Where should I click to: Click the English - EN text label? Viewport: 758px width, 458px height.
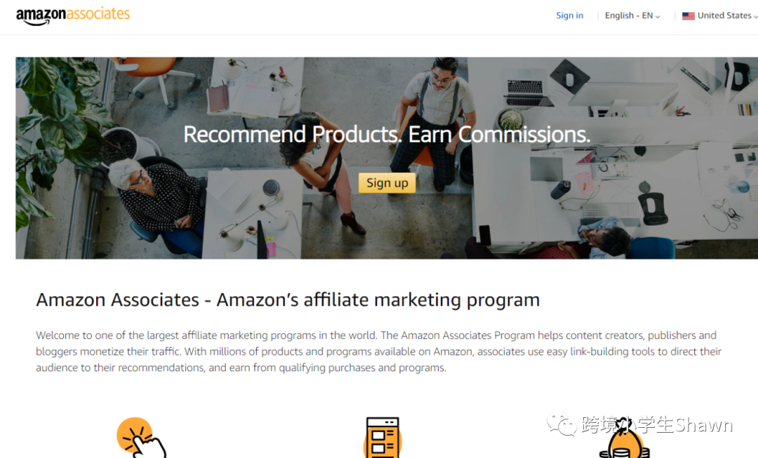(629, 15)
